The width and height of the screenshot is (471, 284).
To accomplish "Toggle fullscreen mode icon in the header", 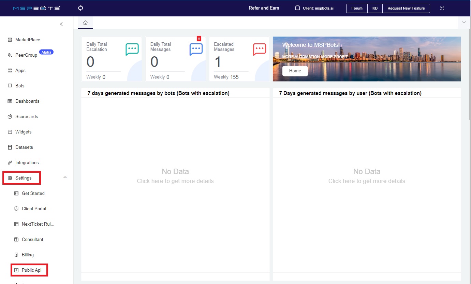I will 442,8.
